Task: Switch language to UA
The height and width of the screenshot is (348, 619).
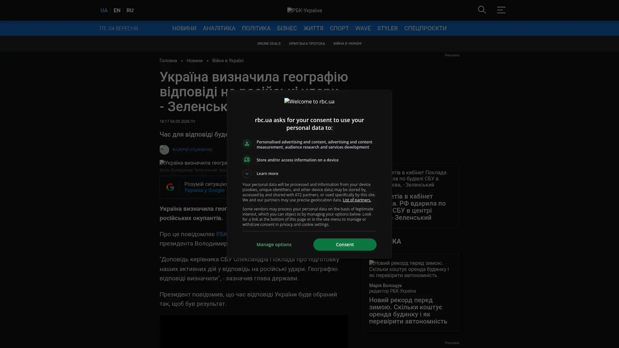Action: click(104, 10)
